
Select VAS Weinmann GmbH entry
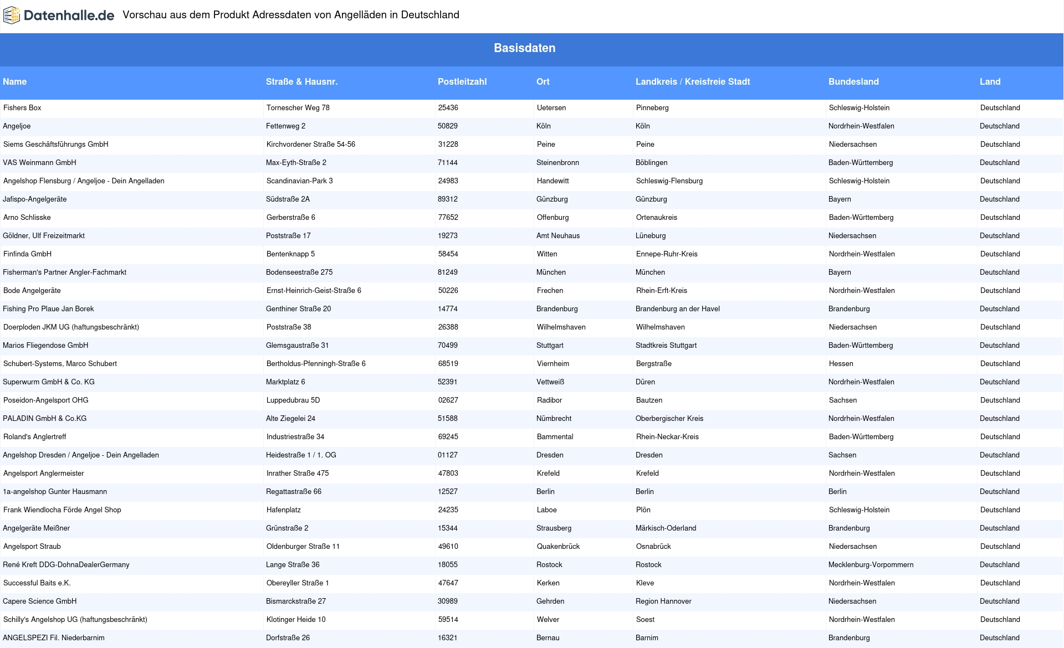click(x=39, y=163)
